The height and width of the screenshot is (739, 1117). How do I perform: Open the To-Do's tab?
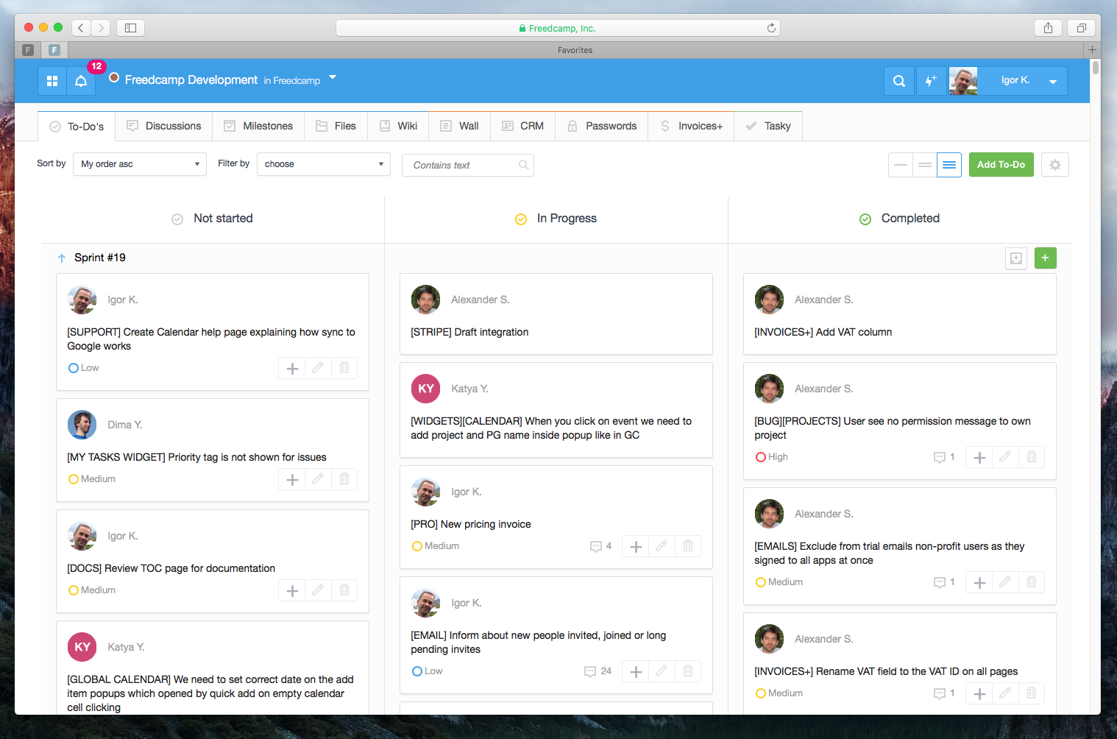click(x=77, y=127)
